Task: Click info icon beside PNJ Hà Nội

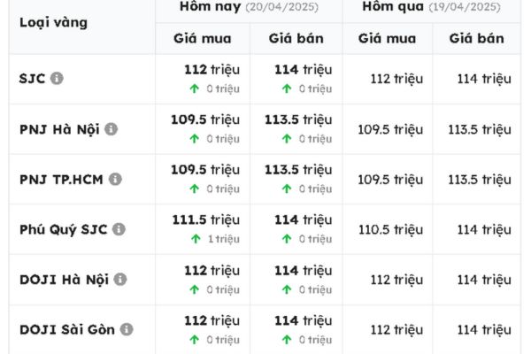Action: tap(111, 128)
